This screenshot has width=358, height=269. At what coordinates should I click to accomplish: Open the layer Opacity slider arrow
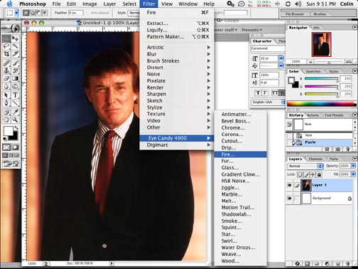354,166
